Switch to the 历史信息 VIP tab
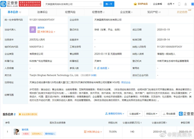Viewport: 194px width, 139px height. (182, 12)
